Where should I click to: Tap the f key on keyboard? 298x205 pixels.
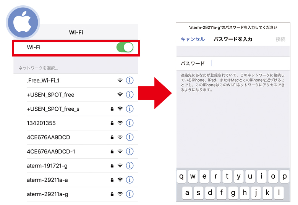(222, 193)
